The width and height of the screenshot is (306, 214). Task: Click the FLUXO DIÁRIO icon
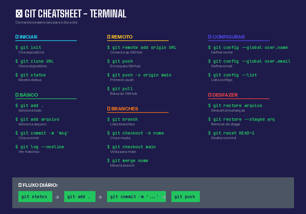(x=20, y=185)
